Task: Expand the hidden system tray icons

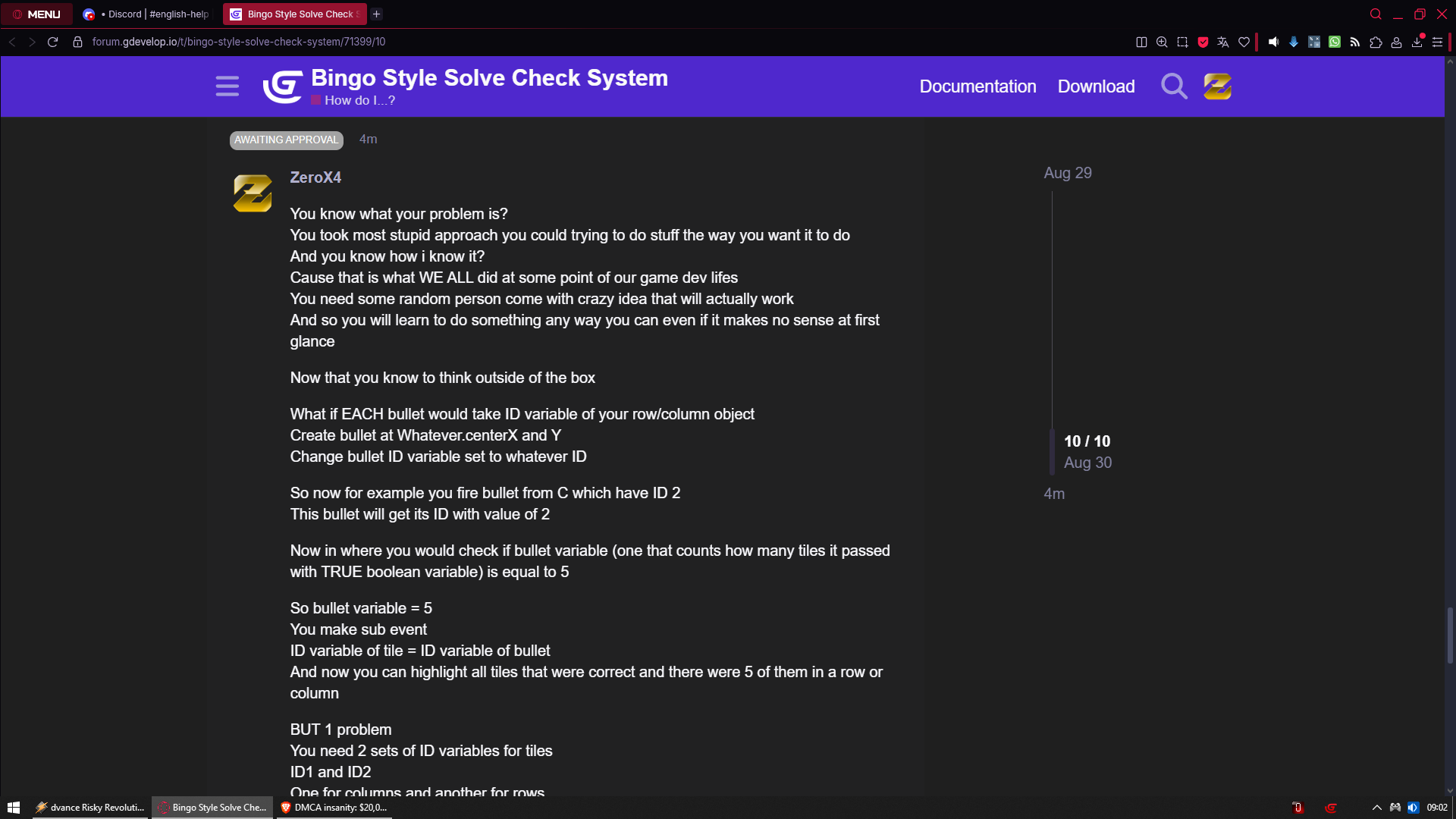Action: [x=1376, y=808]
